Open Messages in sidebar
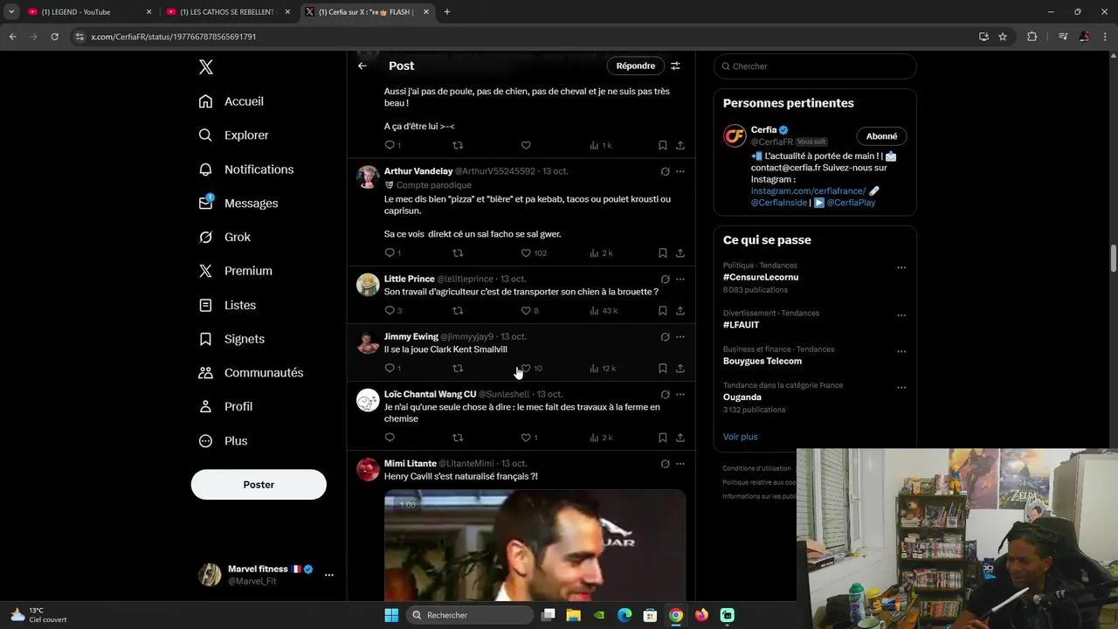 238,203
